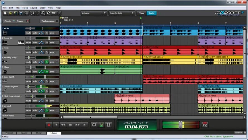Click the punch in/out arrows icon
The height and width of the screenshot is (140, 248).
click(108, 125)
